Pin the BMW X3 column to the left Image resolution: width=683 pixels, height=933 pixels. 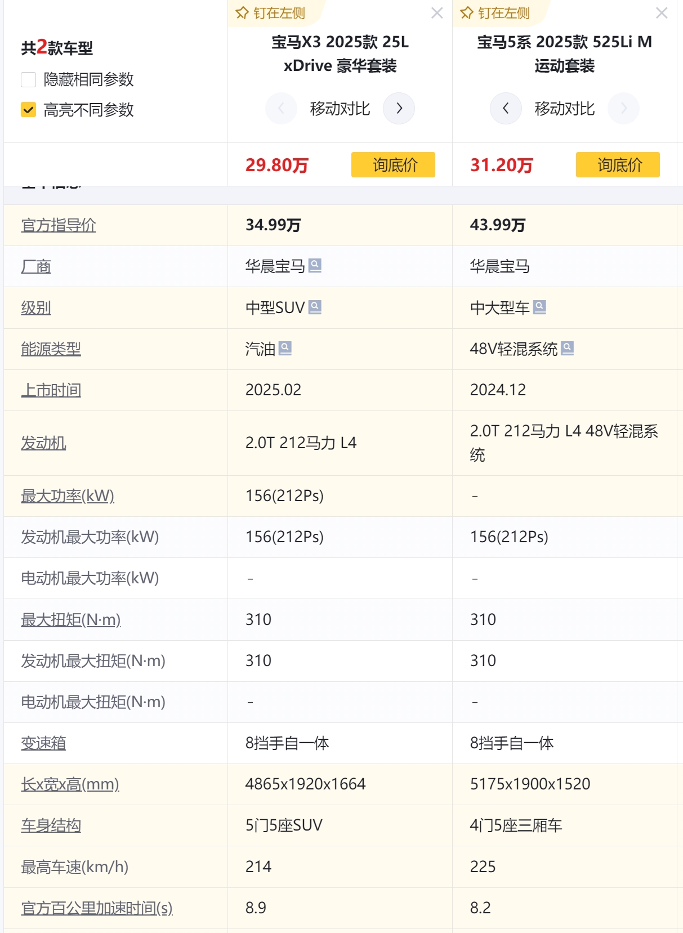click(270, 13)
